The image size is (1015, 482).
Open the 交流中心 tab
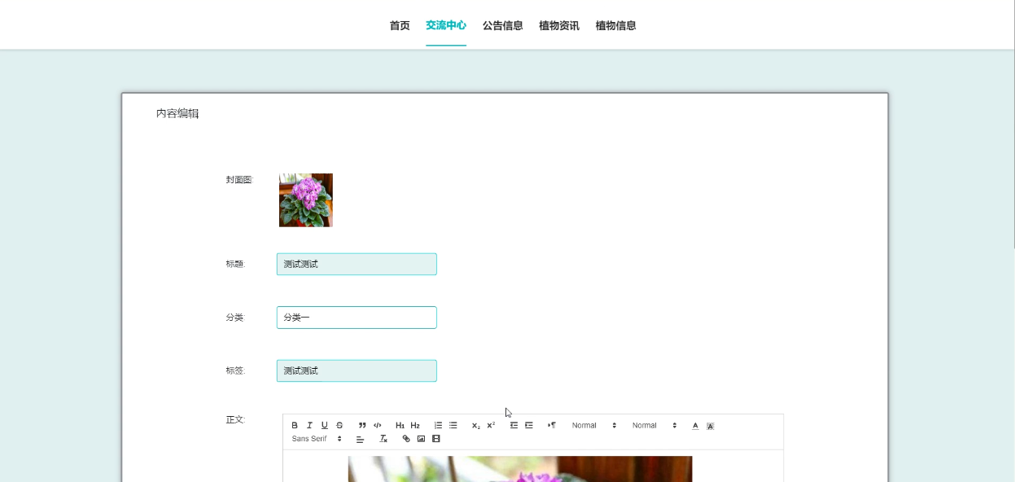coord(446,25)
